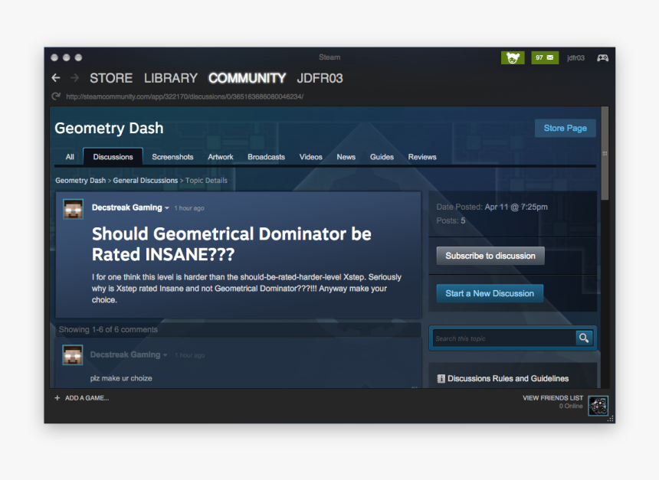659x480 pixels.
Task: Click the window resize grip in the corner
Action: [x=611, y=419]
